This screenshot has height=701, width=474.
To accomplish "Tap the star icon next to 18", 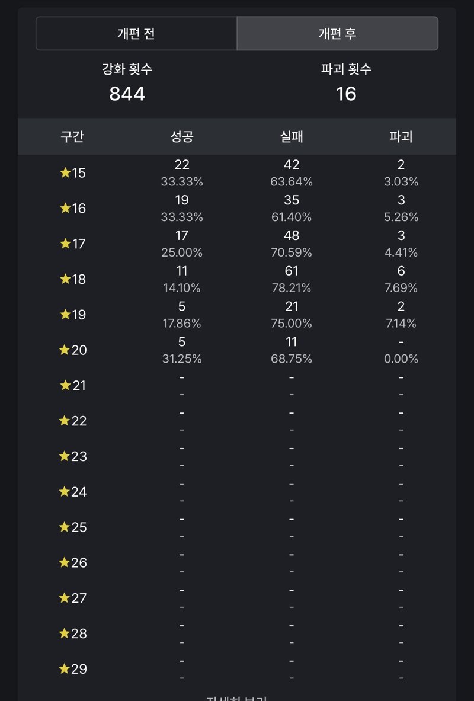I will 65,279.
